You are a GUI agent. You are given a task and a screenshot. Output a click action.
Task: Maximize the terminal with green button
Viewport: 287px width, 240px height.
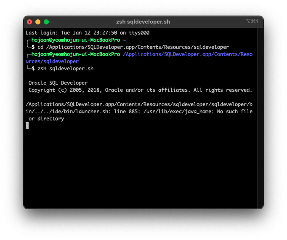pyautogui.click(x=46, y=22)
